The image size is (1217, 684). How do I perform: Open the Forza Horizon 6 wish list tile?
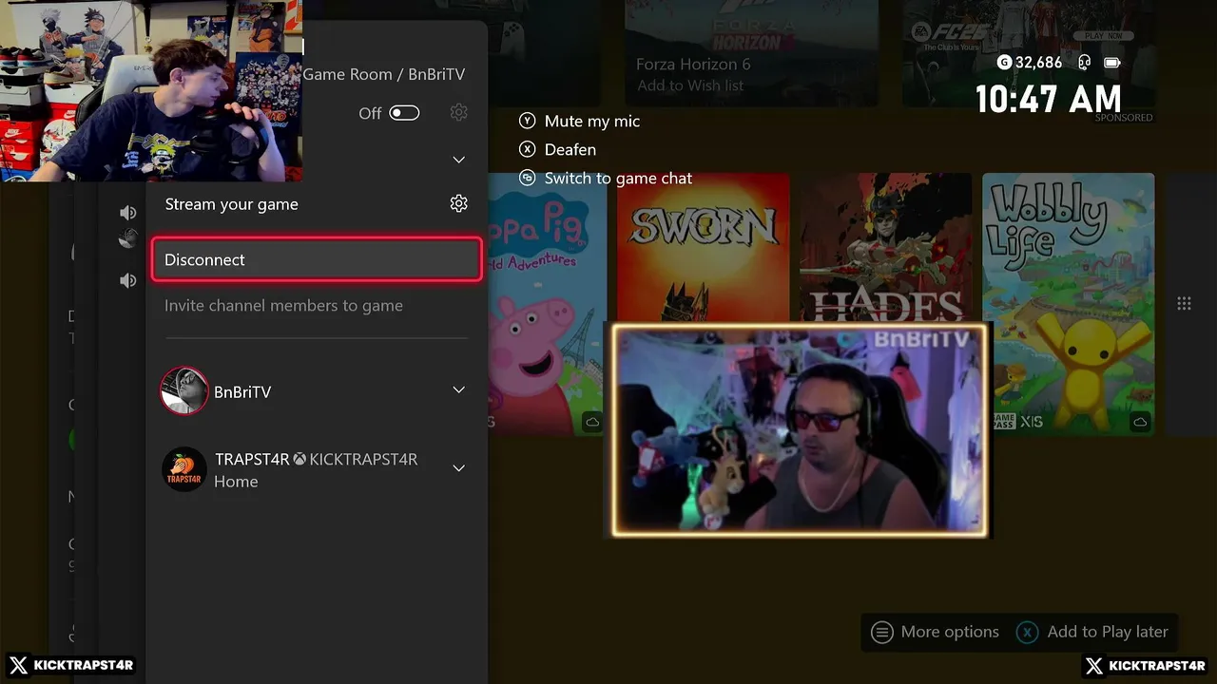coord(751,52)
